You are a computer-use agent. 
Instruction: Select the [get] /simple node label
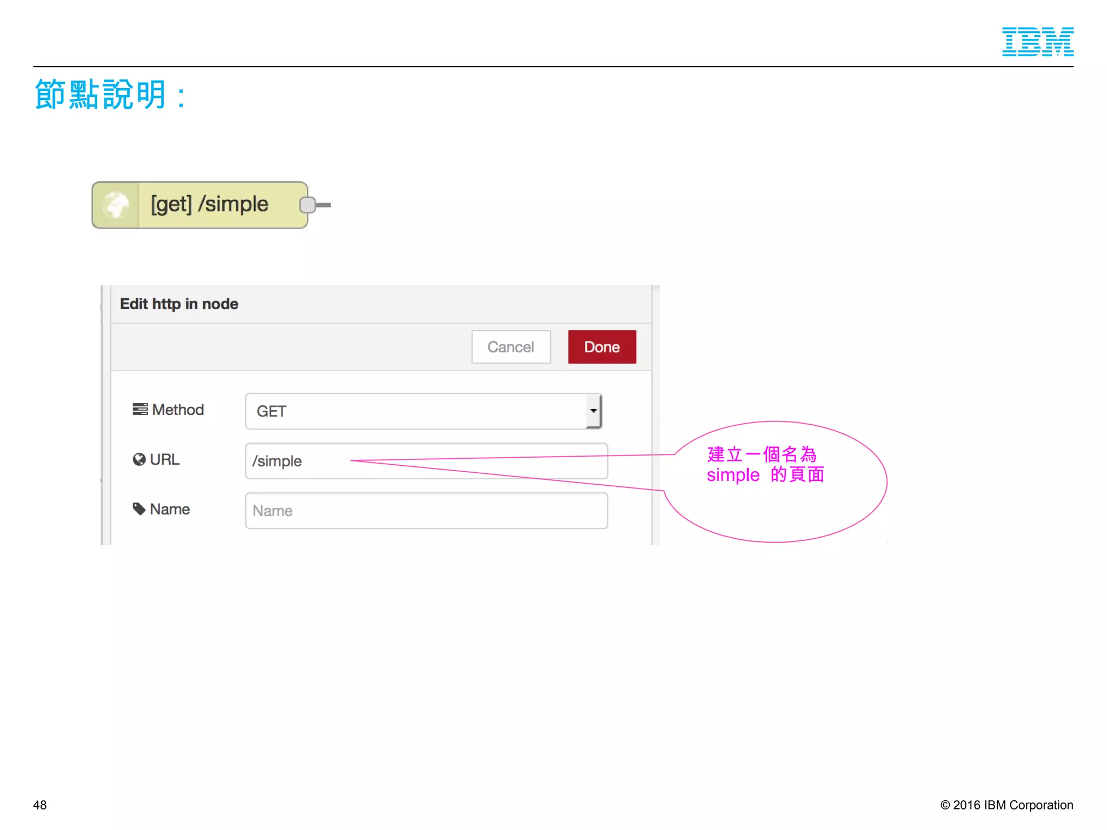pos(210,205)
